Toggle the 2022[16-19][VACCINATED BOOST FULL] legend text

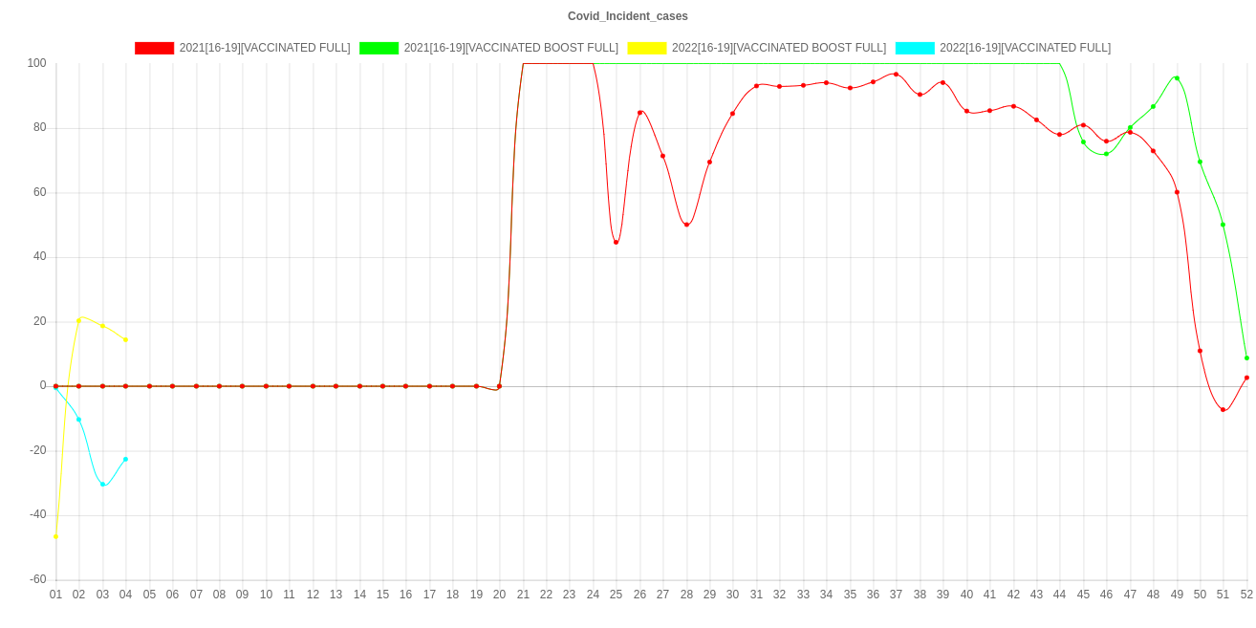(778, 48)
